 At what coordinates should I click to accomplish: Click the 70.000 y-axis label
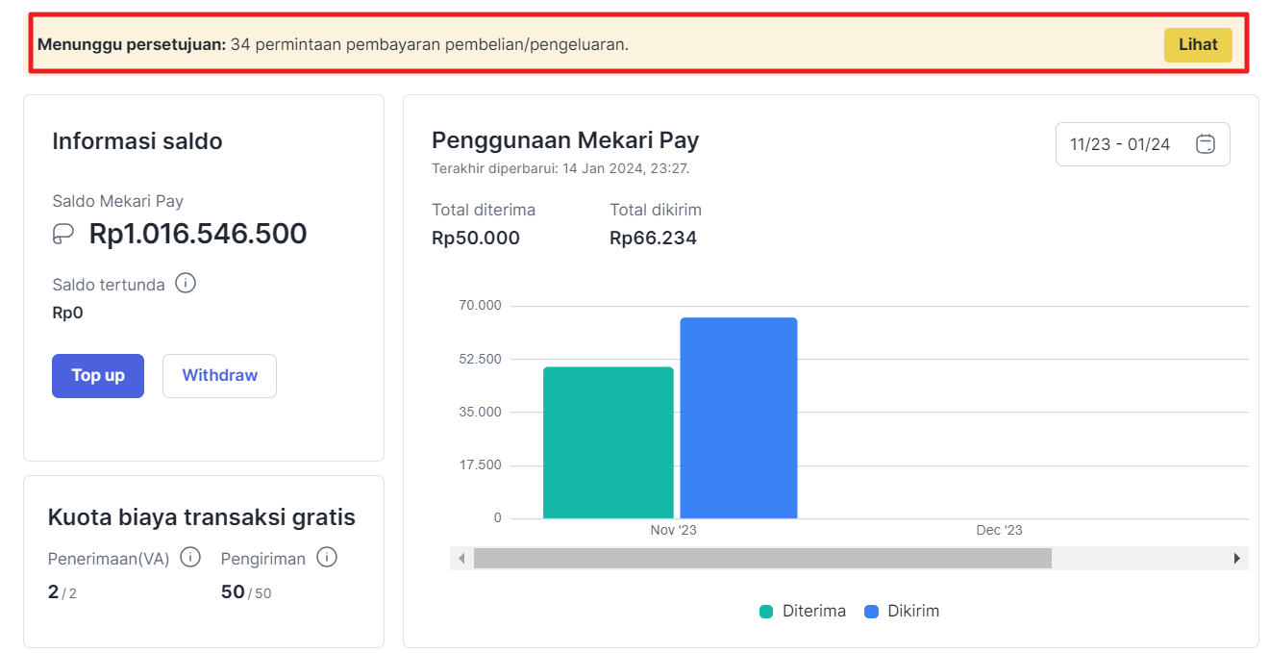(481, 306)
